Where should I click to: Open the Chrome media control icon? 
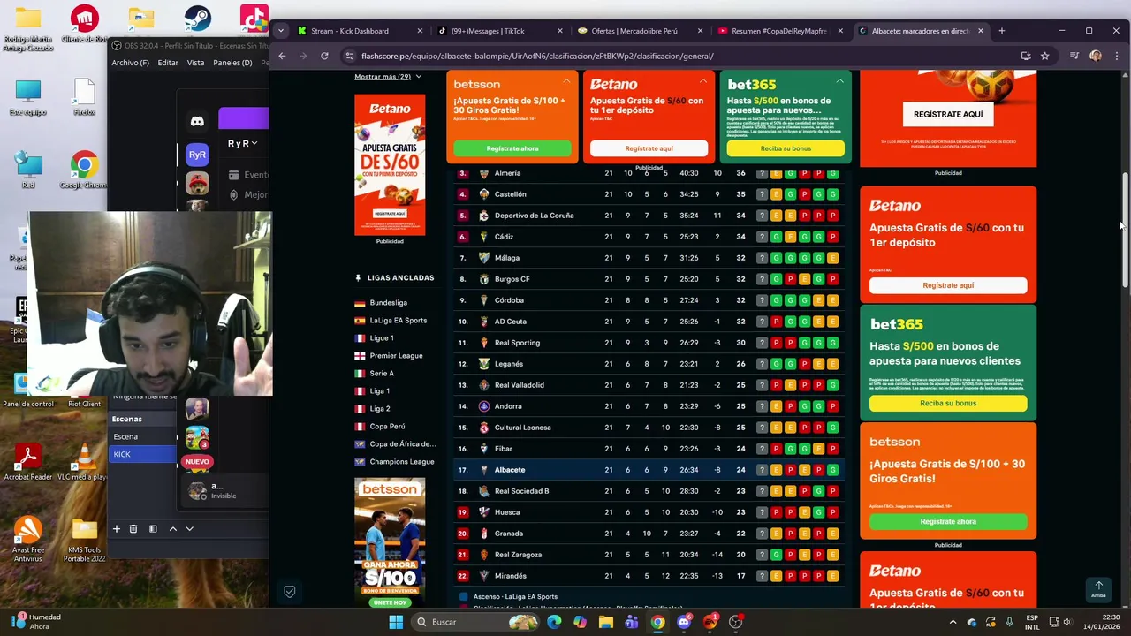pyautogui.click(x=1074, y=56)
